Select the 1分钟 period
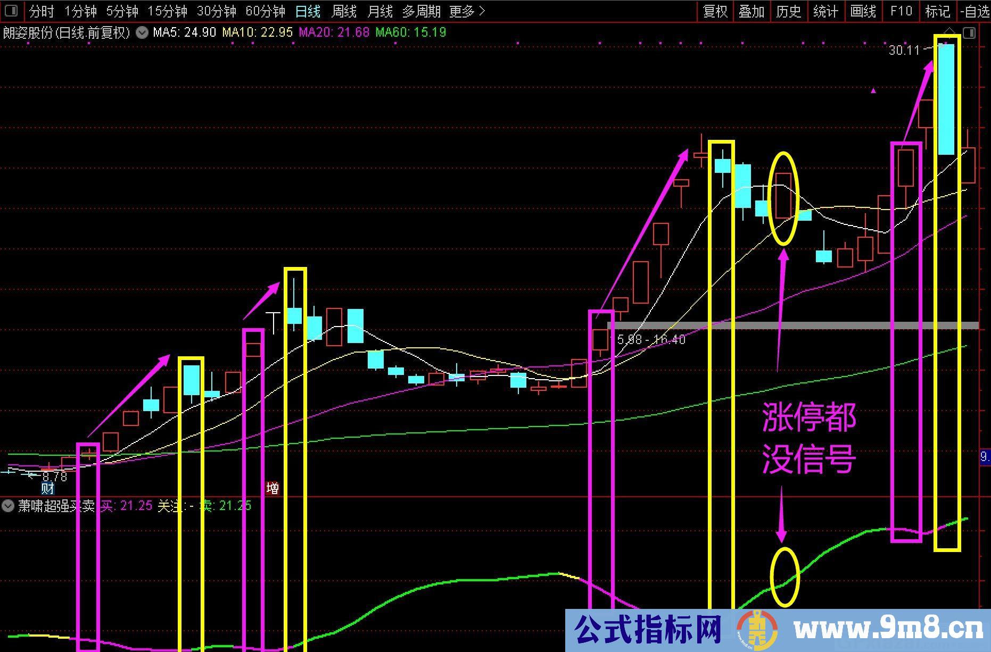Viewport: 991px width, 652px height. click(x=80, y=11)
